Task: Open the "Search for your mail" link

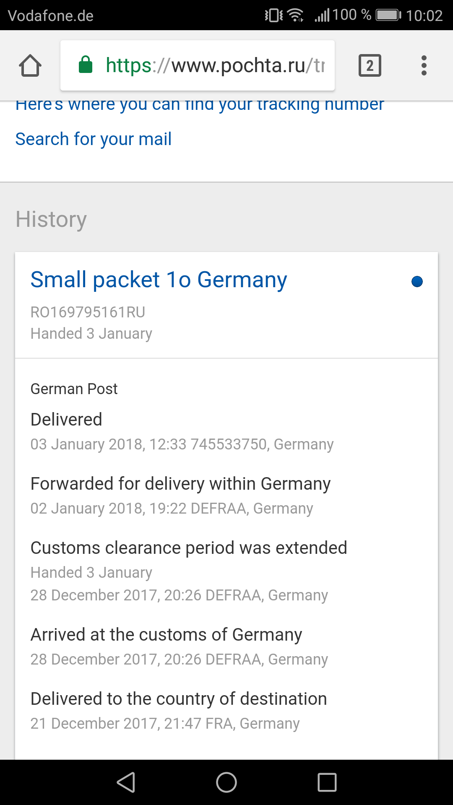Action: pyautogui.click(x=94, y=139)
